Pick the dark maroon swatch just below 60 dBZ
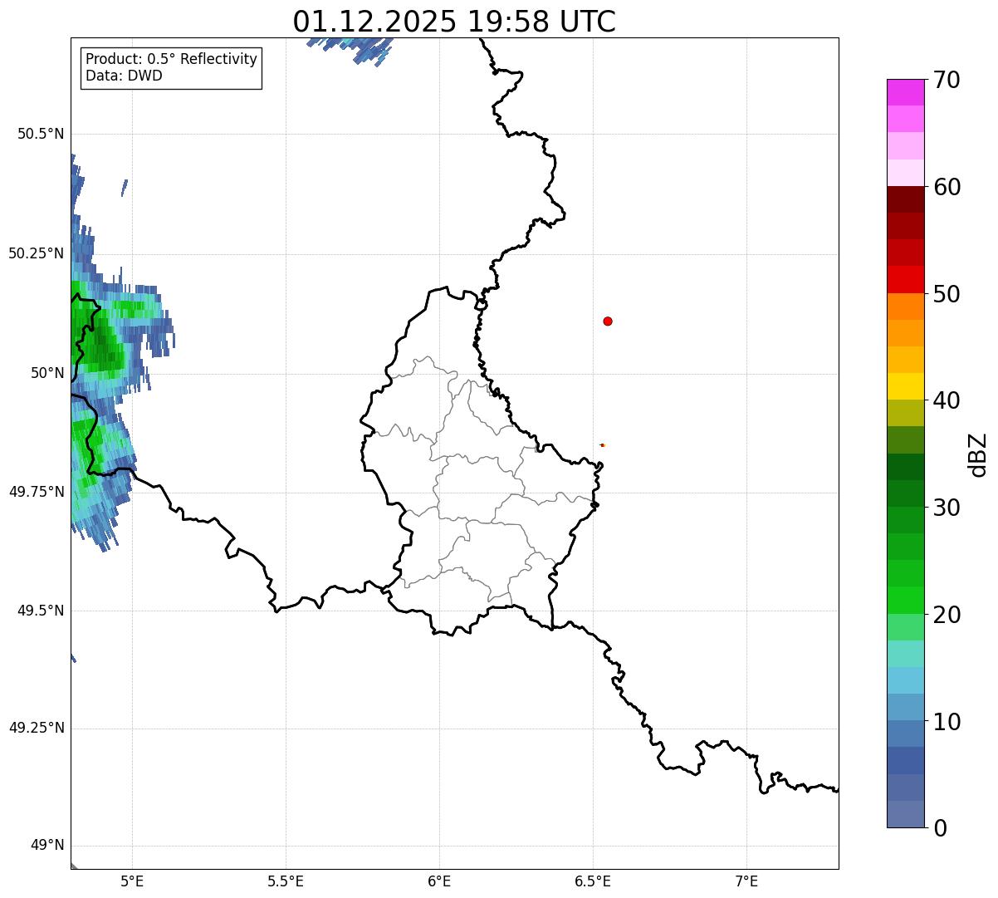The image size is (998, 898). click(x=905, y=199)
